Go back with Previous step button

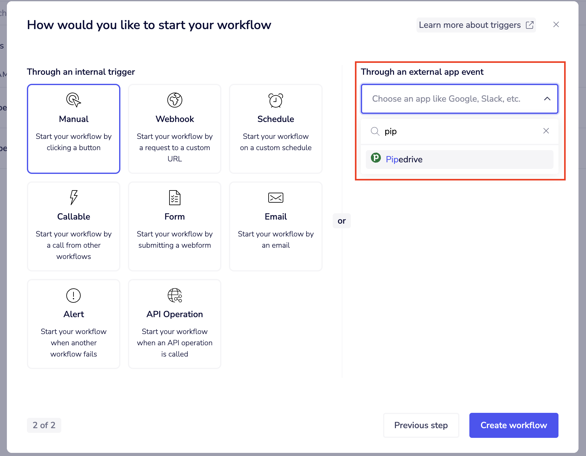421,425
